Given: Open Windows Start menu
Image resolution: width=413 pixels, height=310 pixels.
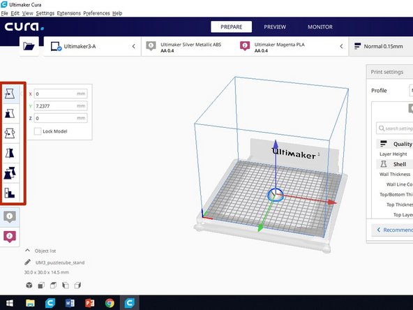Looking at the screenshot, I should click(10, 303).
